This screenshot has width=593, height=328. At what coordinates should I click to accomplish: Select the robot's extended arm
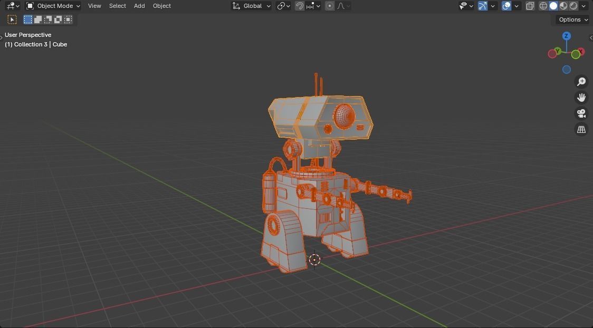(x=381, y=190)
